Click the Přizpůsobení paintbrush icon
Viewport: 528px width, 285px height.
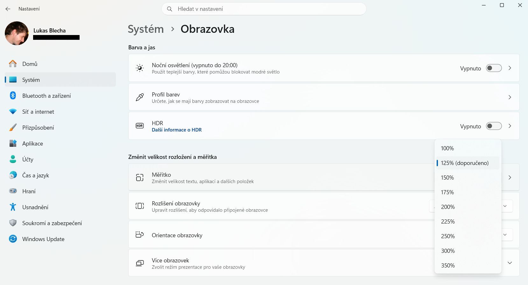tap(13, 127)
